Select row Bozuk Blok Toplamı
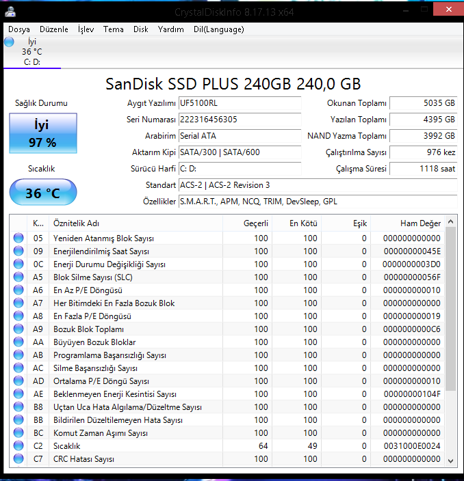 (x=227, y=329)
